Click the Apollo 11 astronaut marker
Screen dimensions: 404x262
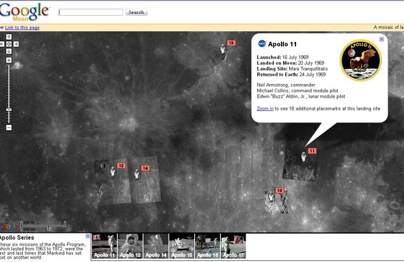[304, 157]
